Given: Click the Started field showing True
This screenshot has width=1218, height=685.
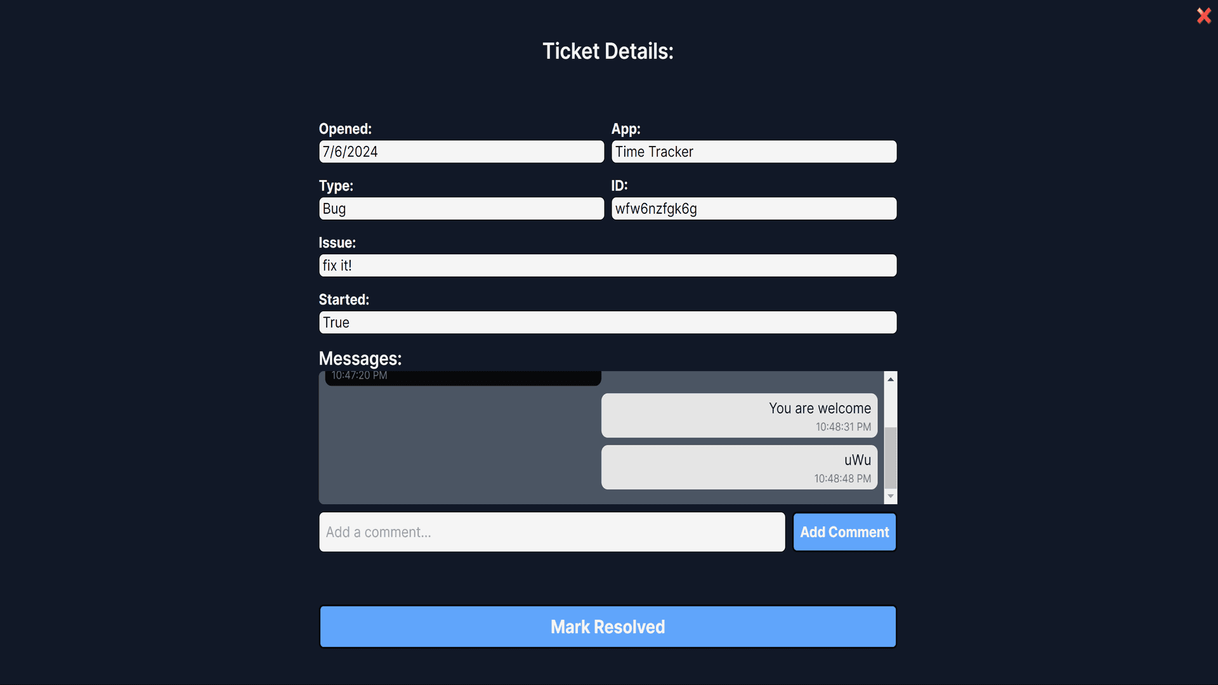Looking at the screenshot, I should point(607,322).
